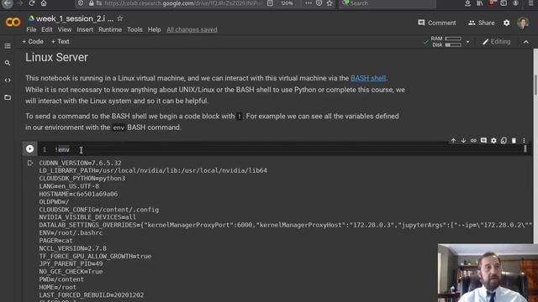Open the table of contents sidebar icon
538x302 pixels.
point(8,46)
